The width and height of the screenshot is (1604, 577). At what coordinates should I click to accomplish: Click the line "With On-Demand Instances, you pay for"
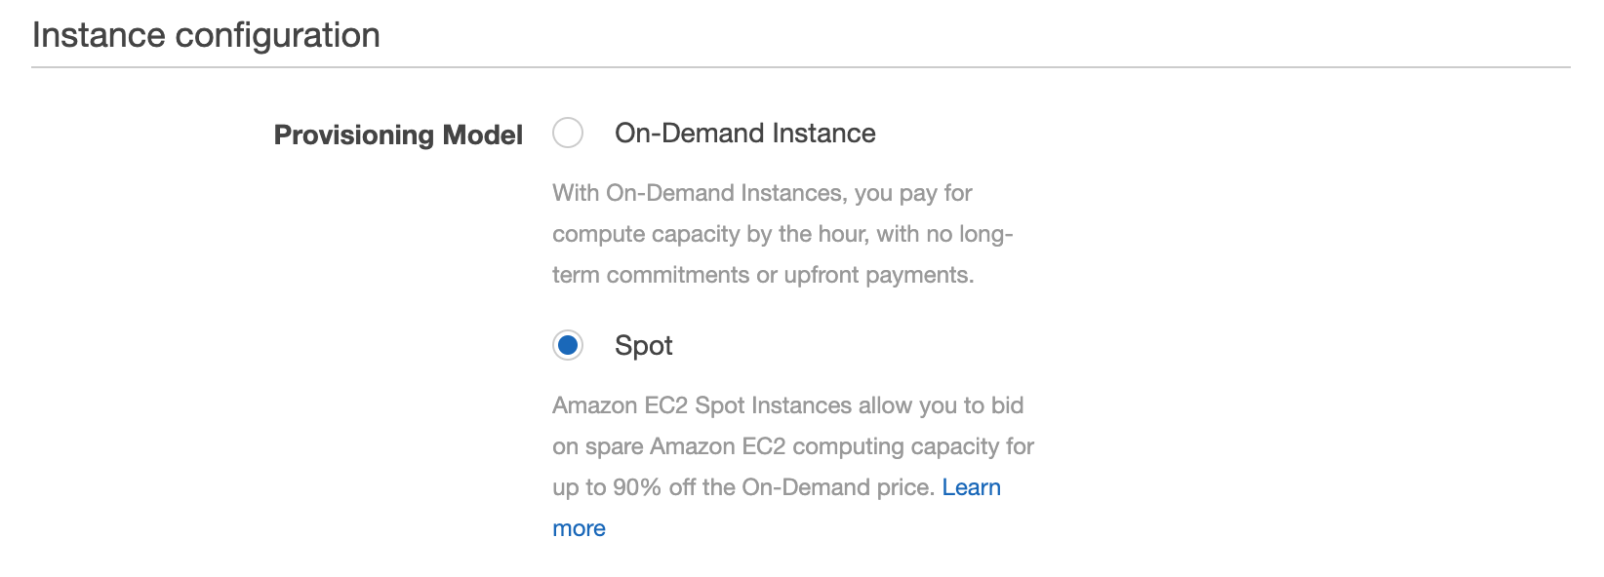[x=762, y=193]
